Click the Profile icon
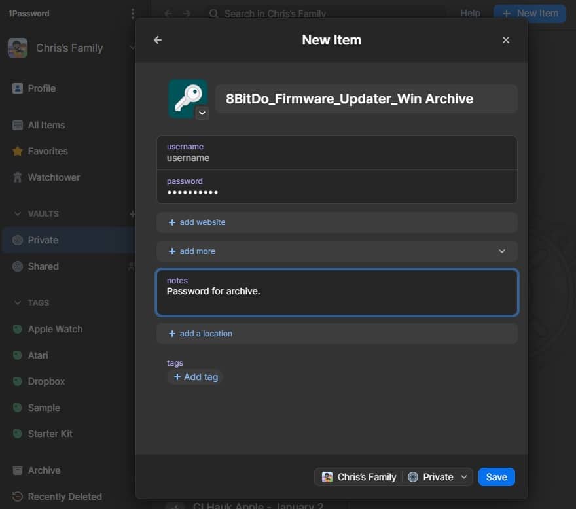Viewport: 576px width, 509px height. (17, 88)
